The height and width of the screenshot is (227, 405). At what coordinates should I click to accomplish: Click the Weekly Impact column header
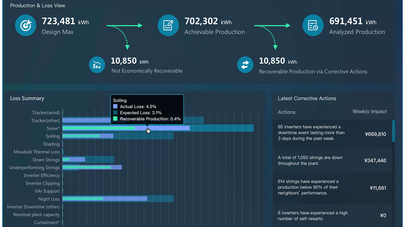coord(370,111)
